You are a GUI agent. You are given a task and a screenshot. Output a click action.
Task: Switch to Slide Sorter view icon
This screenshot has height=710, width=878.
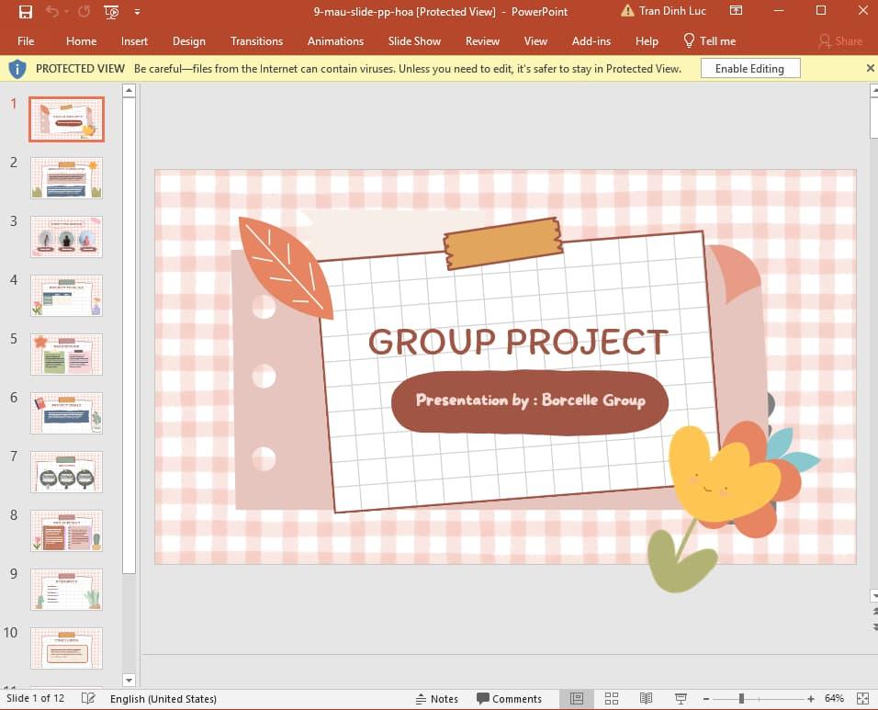(612, 698)
